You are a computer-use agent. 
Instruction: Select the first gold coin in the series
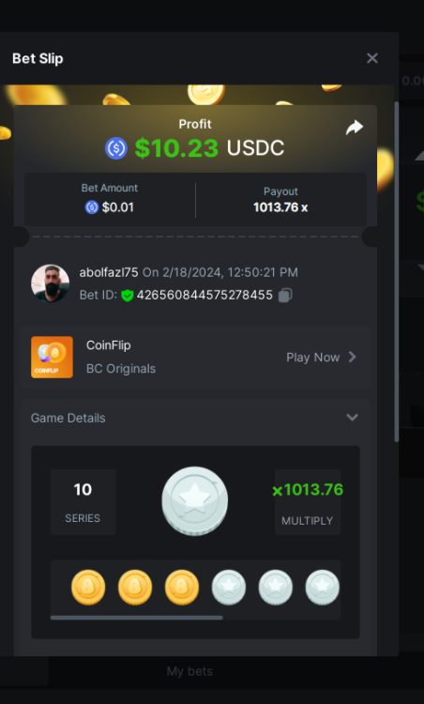click(x=88, y=588)
